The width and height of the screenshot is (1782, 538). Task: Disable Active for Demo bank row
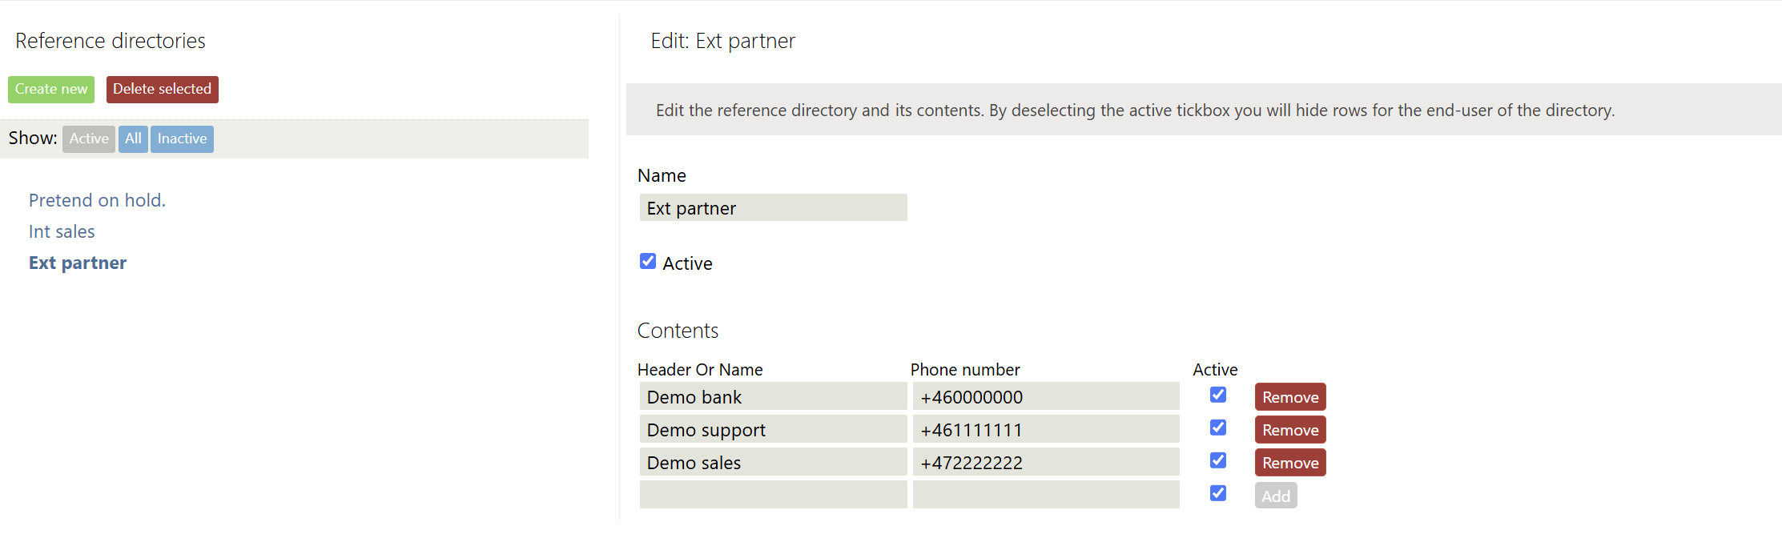[1217, 395]
